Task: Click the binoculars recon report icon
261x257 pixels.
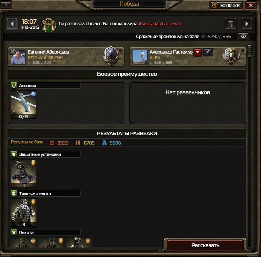Action: pos(49,25)
